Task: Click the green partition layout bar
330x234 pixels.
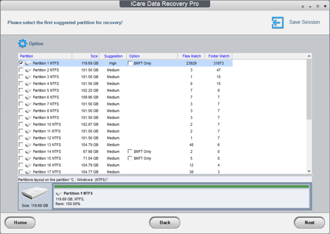Action: point(182,187)
